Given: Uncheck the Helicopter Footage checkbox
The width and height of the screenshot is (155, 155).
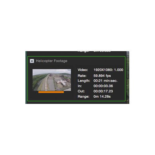Looking at the screenshot, I should coord(32,61).
